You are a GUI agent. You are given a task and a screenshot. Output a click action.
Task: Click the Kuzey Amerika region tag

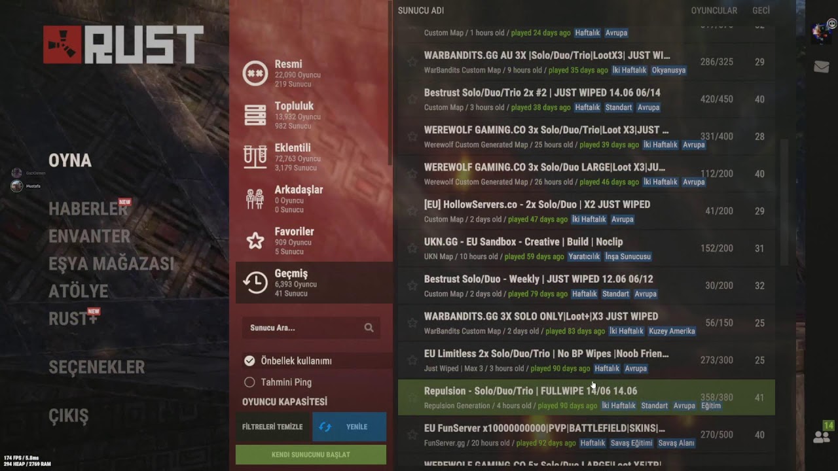point(672,331)
